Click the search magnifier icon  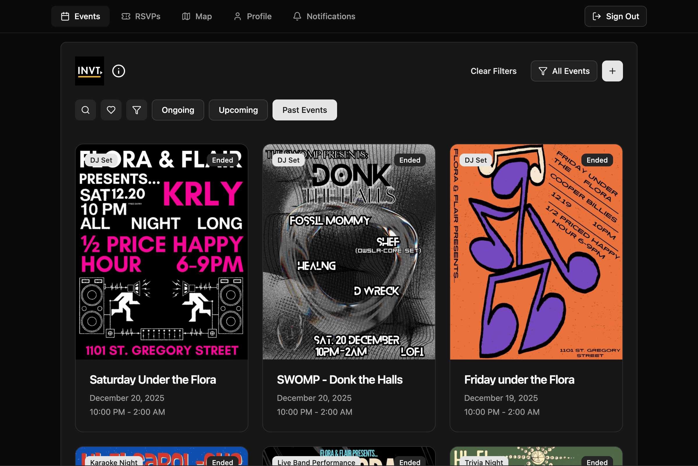click(86, 110)
